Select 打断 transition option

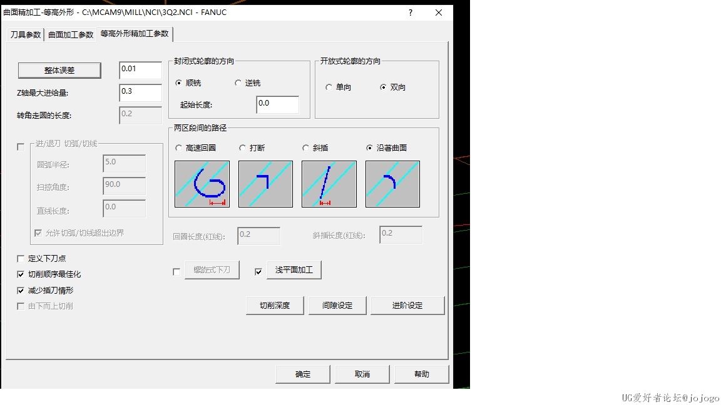pyautogui.click(x=242, y=147)
